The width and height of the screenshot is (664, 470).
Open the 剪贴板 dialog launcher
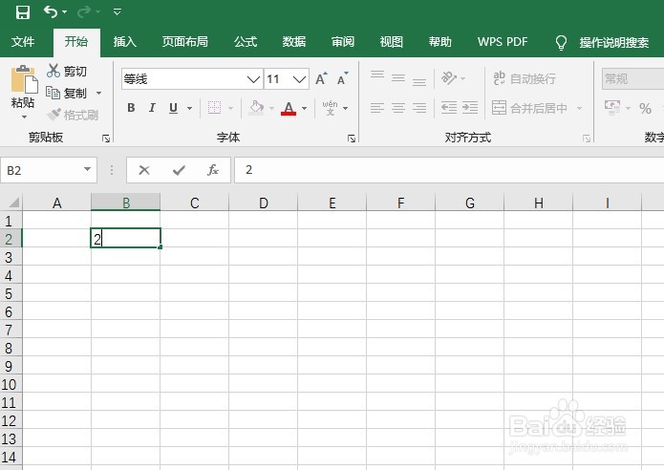point(106,139)
